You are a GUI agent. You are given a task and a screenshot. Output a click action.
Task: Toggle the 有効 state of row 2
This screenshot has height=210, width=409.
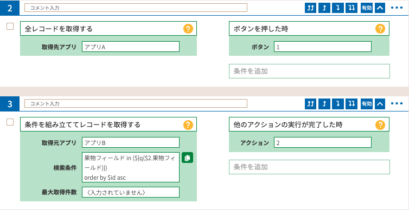pyautogui.click(x=366, y=8)
